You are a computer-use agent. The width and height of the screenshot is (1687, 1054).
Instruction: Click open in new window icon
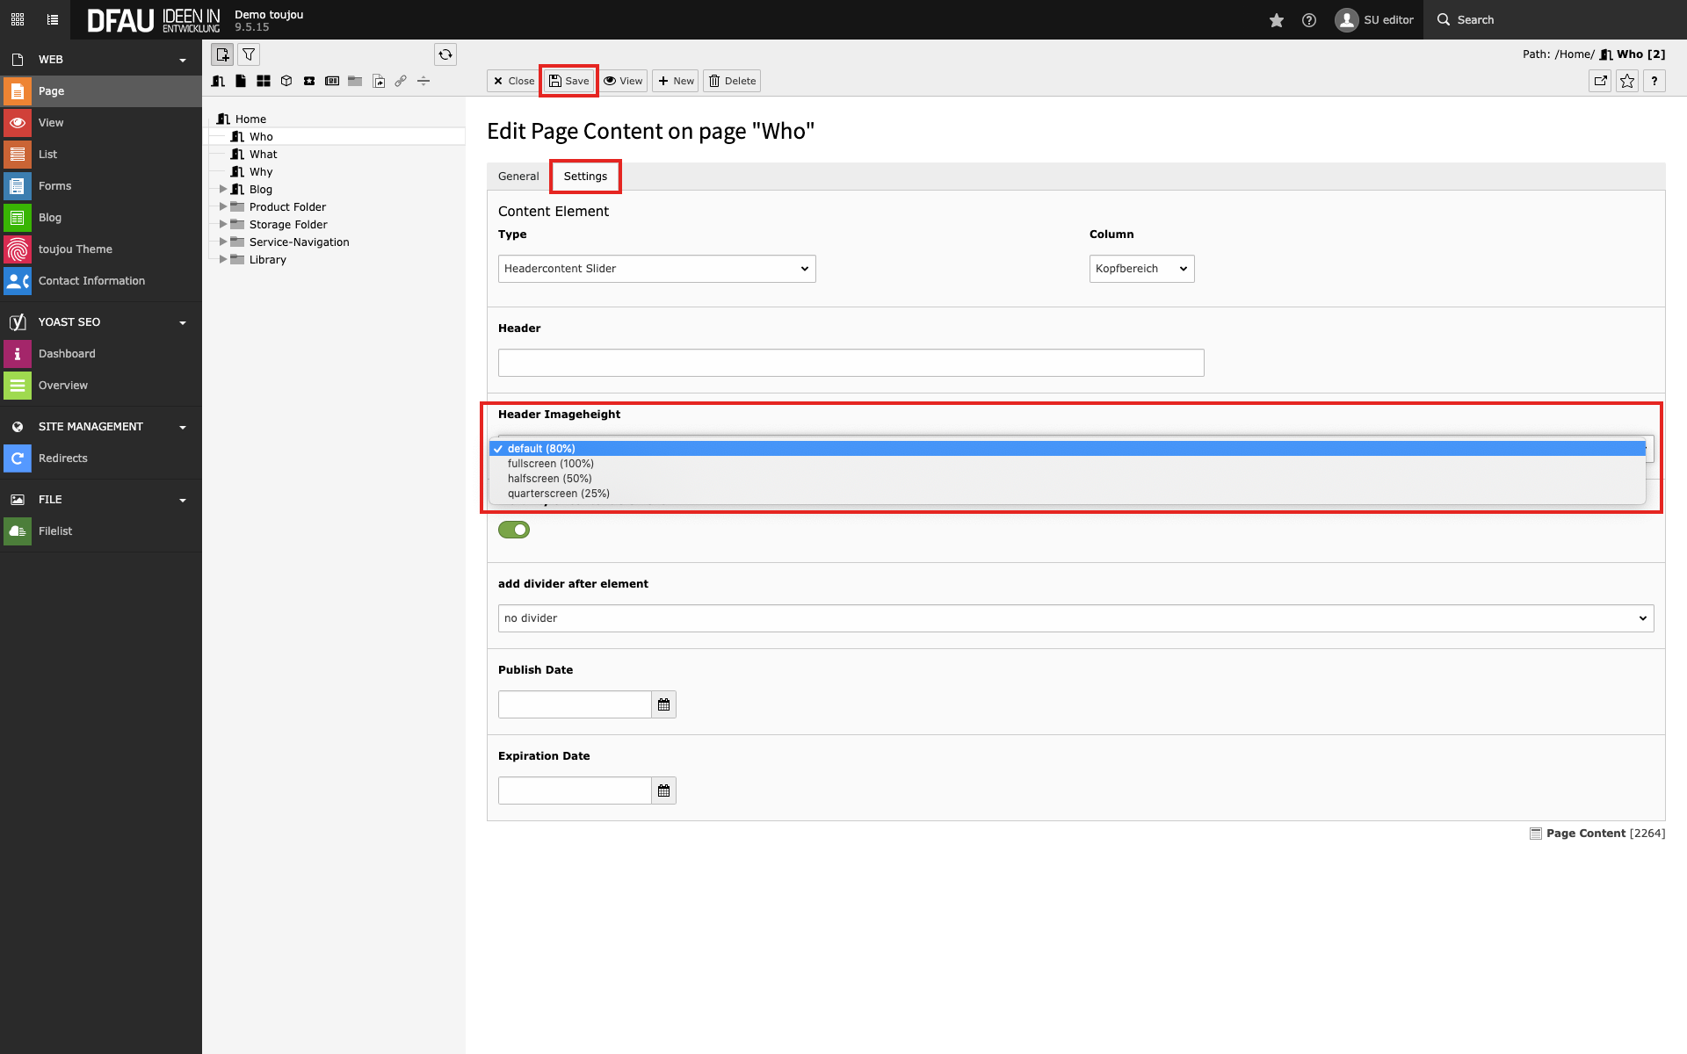[1600, 81]
